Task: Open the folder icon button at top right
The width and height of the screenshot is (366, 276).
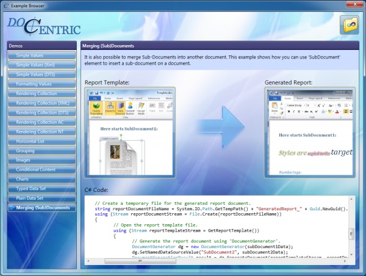Action: coord(349,25)
